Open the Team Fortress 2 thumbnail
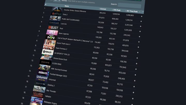186x105 pixels. tap(49, 47)
